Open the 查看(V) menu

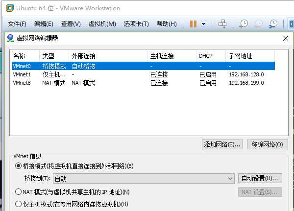click(71, 24)
